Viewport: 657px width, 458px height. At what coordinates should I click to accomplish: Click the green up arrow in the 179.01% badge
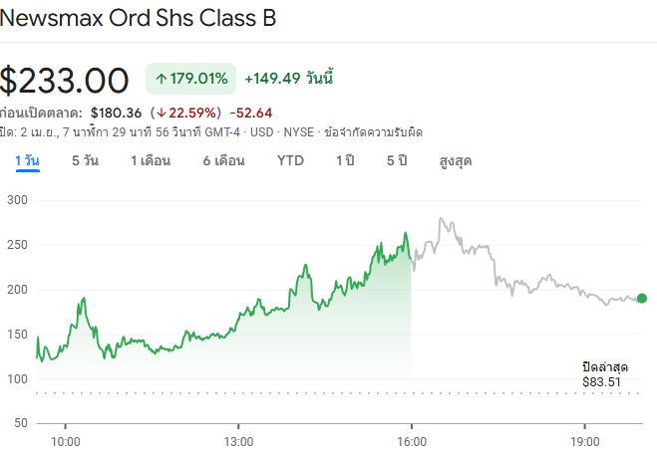pyautogui.click(x=162, y=78)
